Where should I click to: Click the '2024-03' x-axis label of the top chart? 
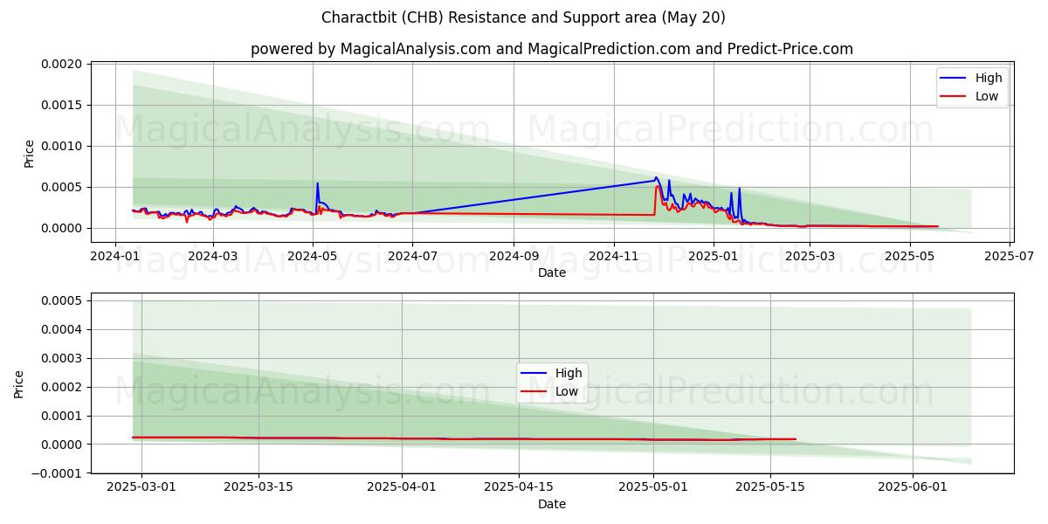point(213,256)
